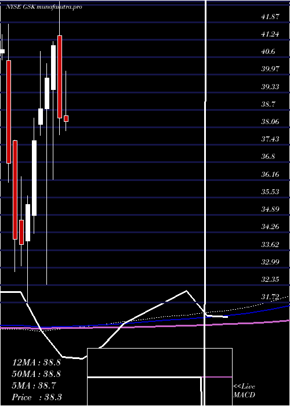
Task: Click the 12MA : 38.8 readout
Action: click(x=37, y=362)
